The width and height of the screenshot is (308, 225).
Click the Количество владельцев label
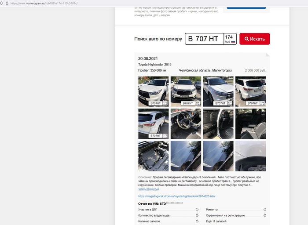pos(154,215)
